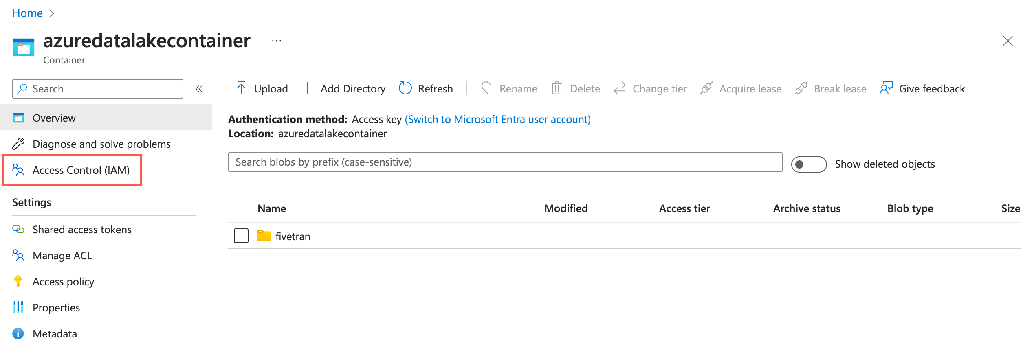Screen dimensions: 1034x359
Task: Click the container icon beside the azuredatalakecontainer title
Action: click(24, 47)
